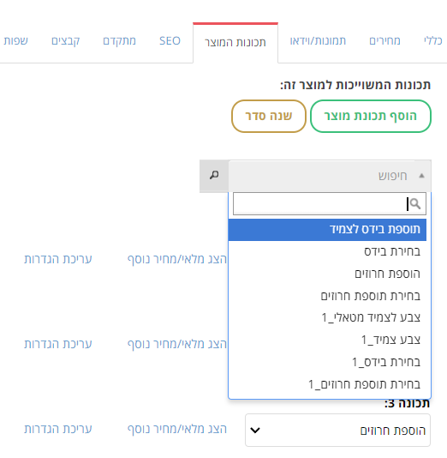Collapse the חיפוש dropdown arrow
The image size is (447, 458).
[x=421, y=176]
